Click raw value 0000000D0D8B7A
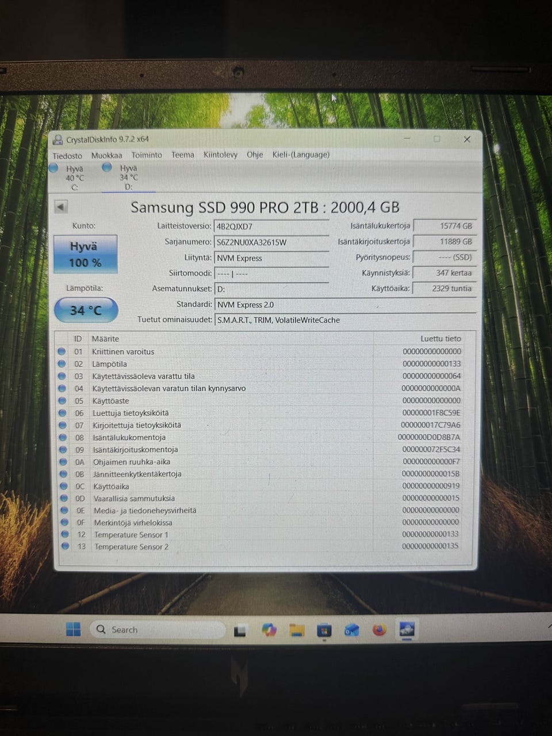Screen dimensions: 552x736 tap(429, 437)
